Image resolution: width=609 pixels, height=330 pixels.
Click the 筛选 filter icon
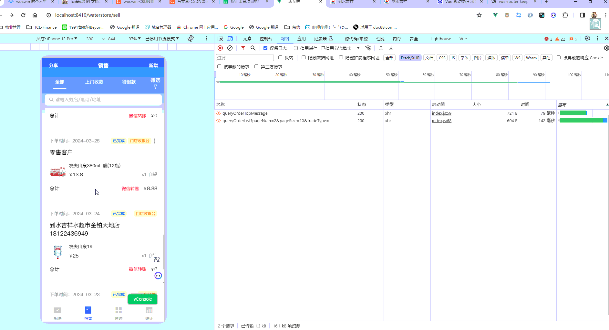coord(155,87)
